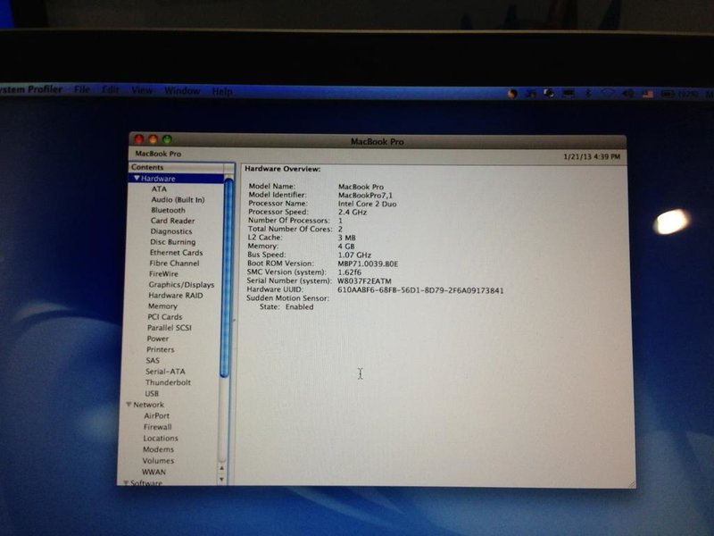Click the yellow minimize window button
714x536 pixels.
[154, 139]
